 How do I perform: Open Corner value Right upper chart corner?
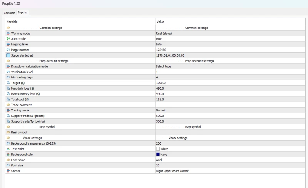[x=172, y=171]
